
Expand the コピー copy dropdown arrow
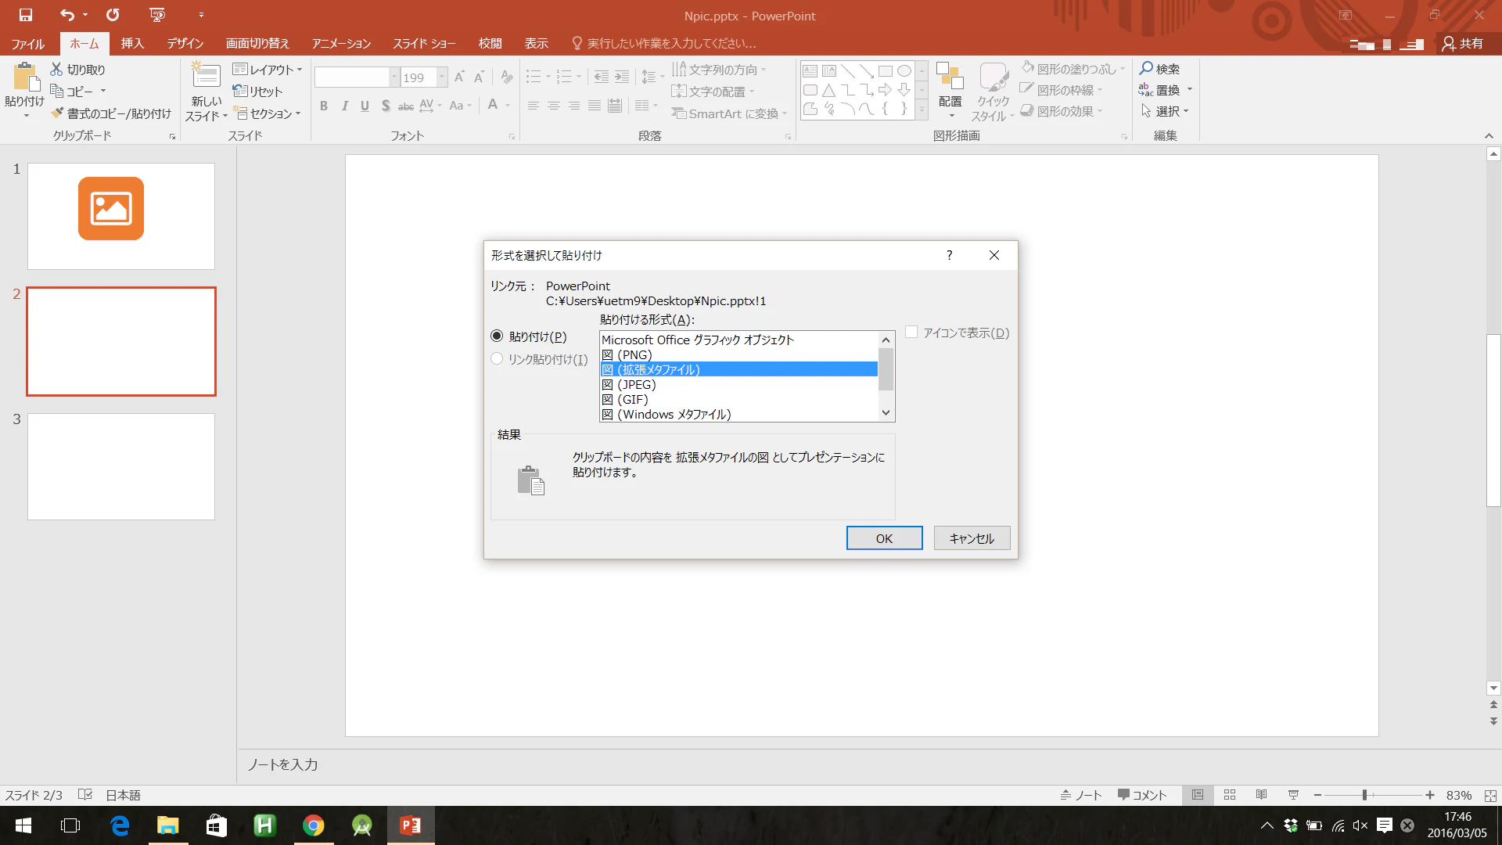click(x=102, y=91)
